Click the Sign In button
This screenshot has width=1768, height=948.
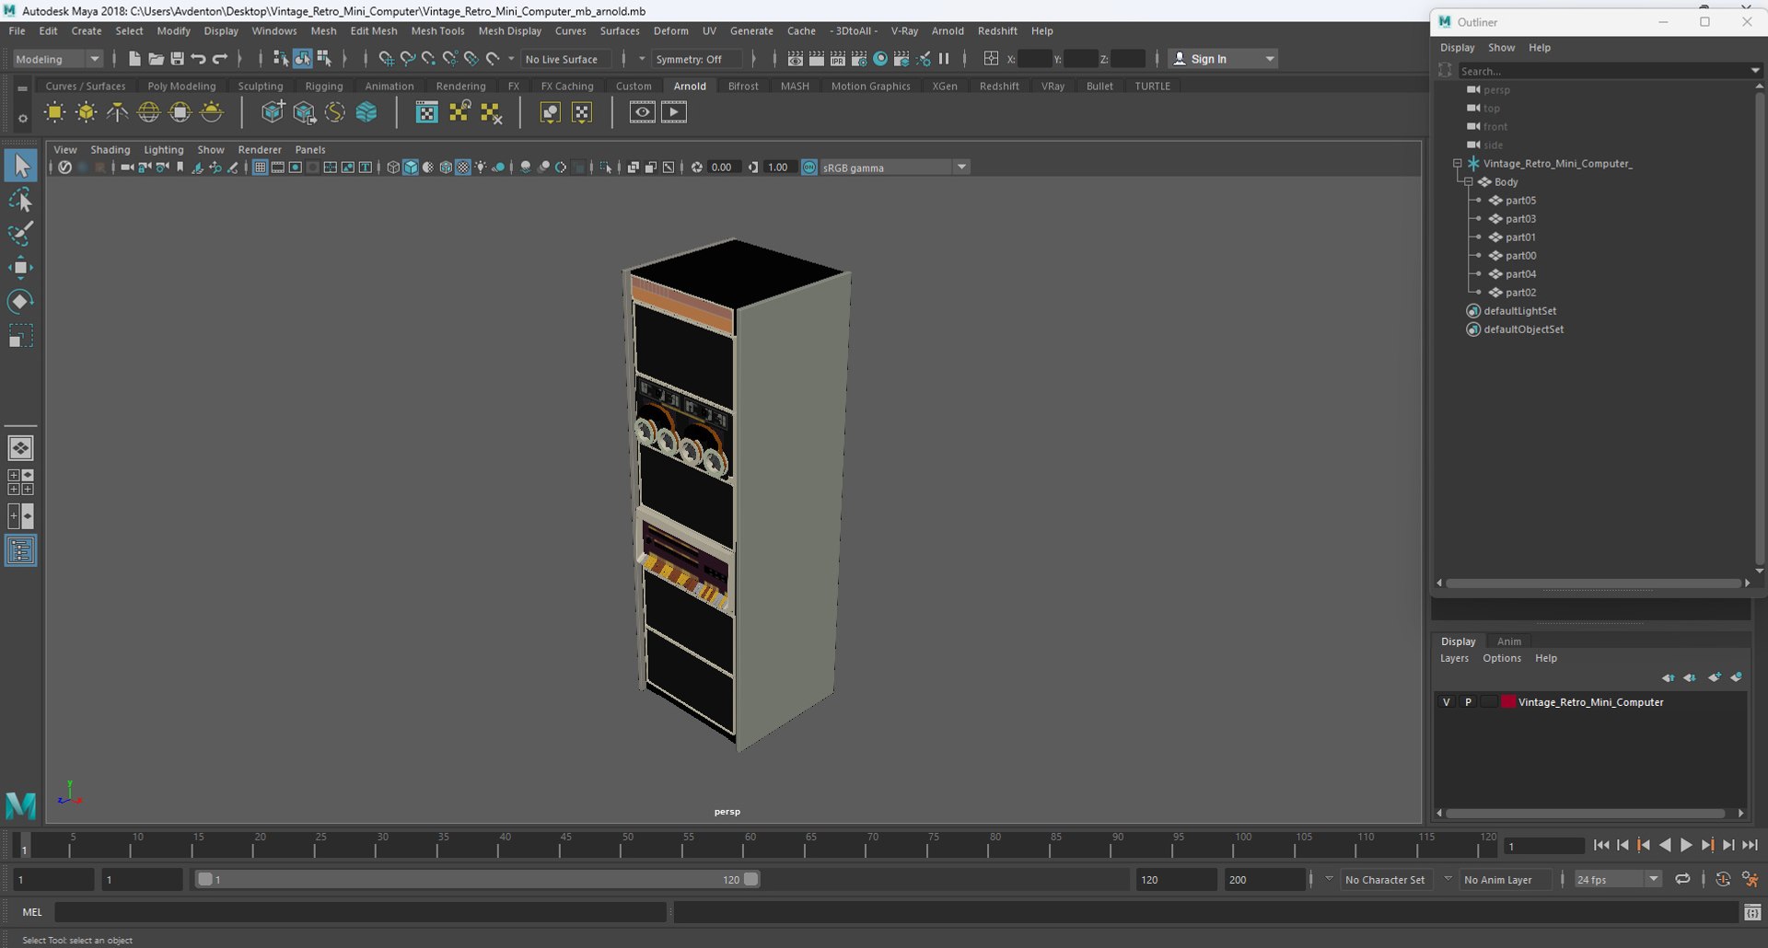(1208, 59)
